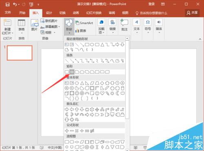Switch to the 开始 home tab

(x=22, y=13)
